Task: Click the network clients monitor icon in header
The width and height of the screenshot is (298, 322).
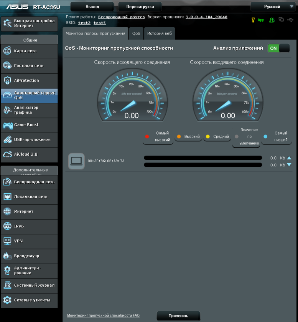Action: pos(281,20)
